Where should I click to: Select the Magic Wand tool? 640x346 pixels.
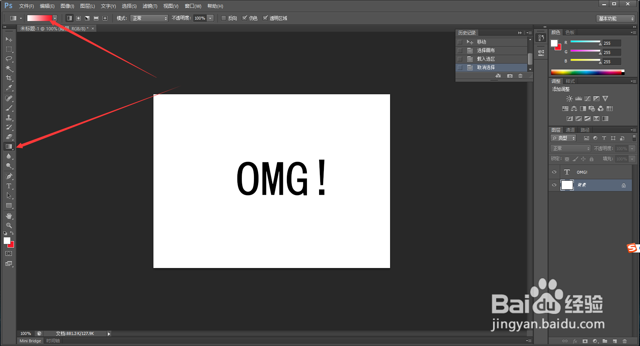coord(9,68)
